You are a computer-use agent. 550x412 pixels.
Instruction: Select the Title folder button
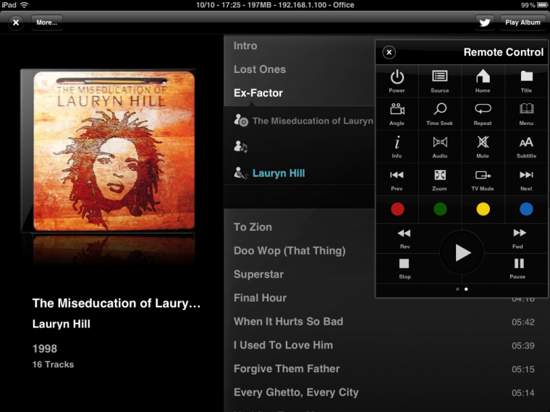tap(526, 81)
